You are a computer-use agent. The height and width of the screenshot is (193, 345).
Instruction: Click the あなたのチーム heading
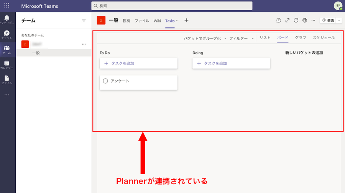click(x=33, y=35)
